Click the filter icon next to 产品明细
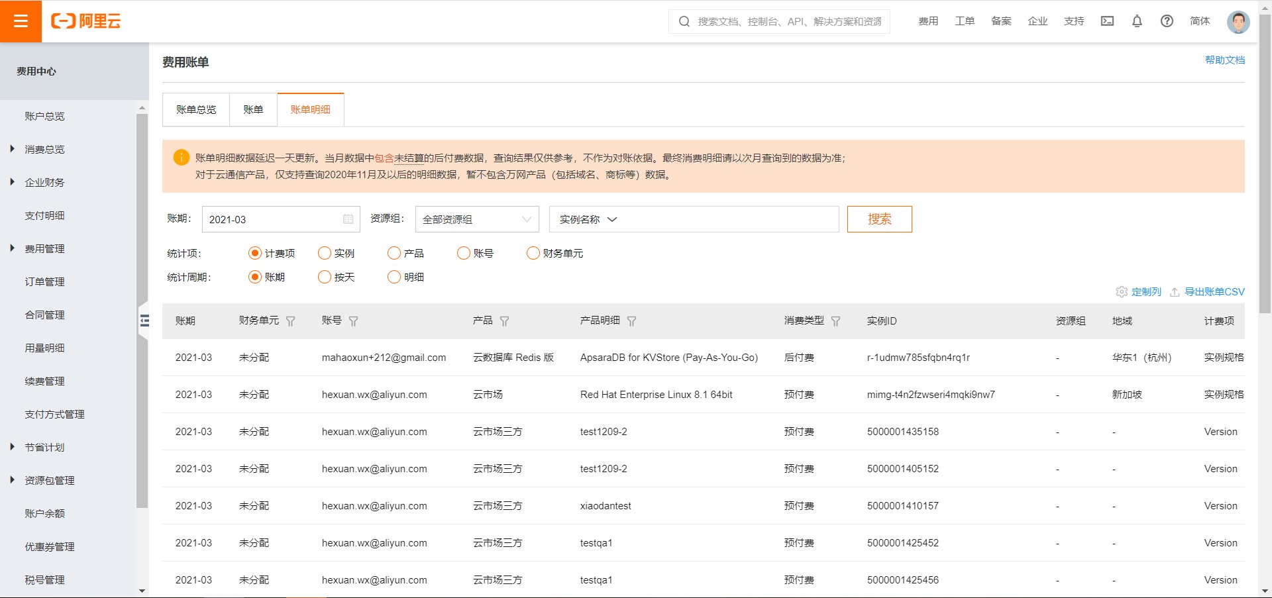This screenshot has height=598, width=1272. click(x=631, y=321)
